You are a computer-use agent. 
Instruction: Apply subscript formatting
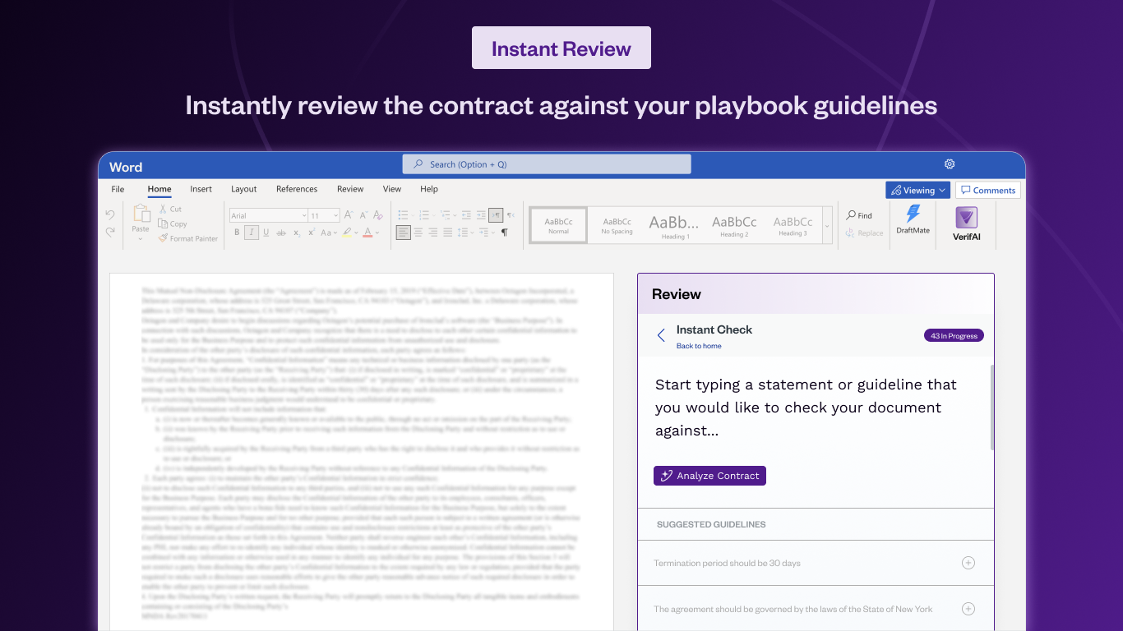(297, 233)
